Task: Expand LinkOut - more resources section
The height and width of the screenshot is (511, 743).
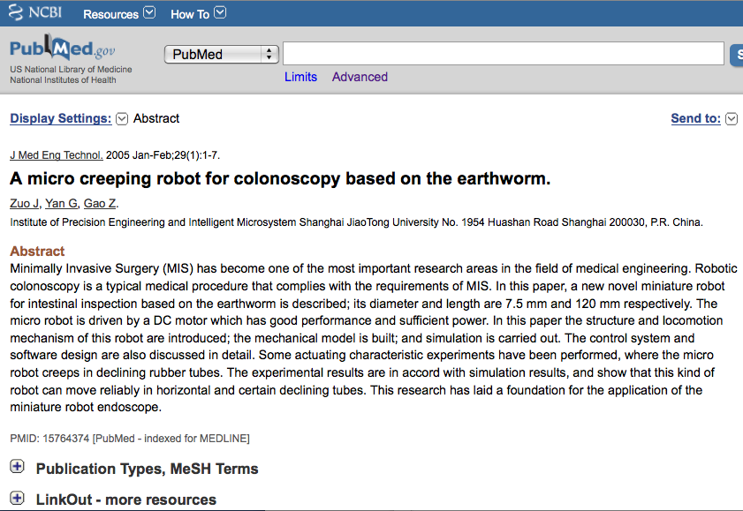Action: (x=17, y=498)
